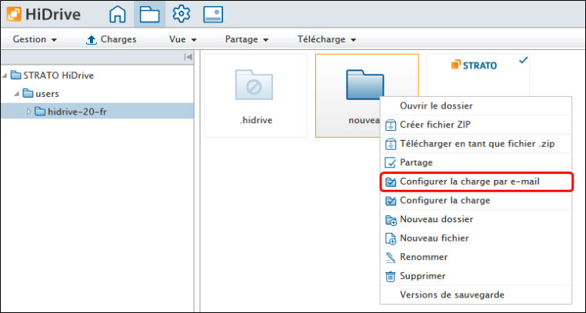
Task: Select Renommer in the context menu
Action: pyautogui.click(x=424, y=257)
